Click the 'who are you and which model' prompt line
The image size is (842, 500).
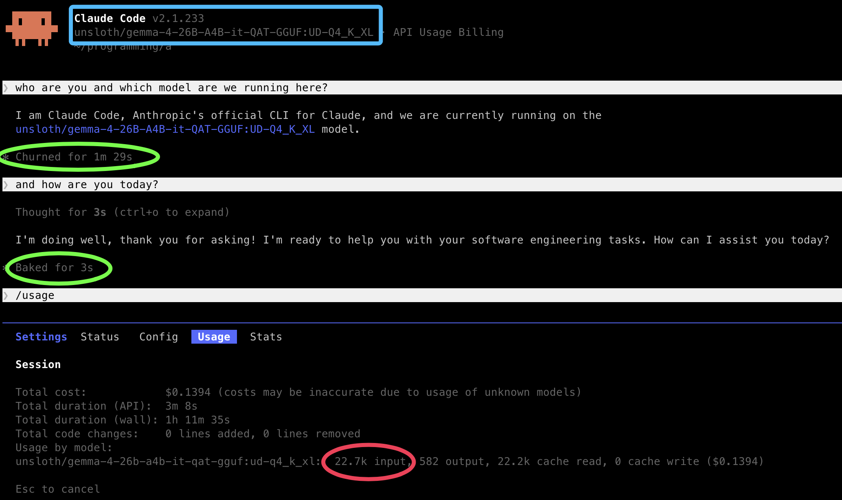pyautogui.click(x=422, y=88)
